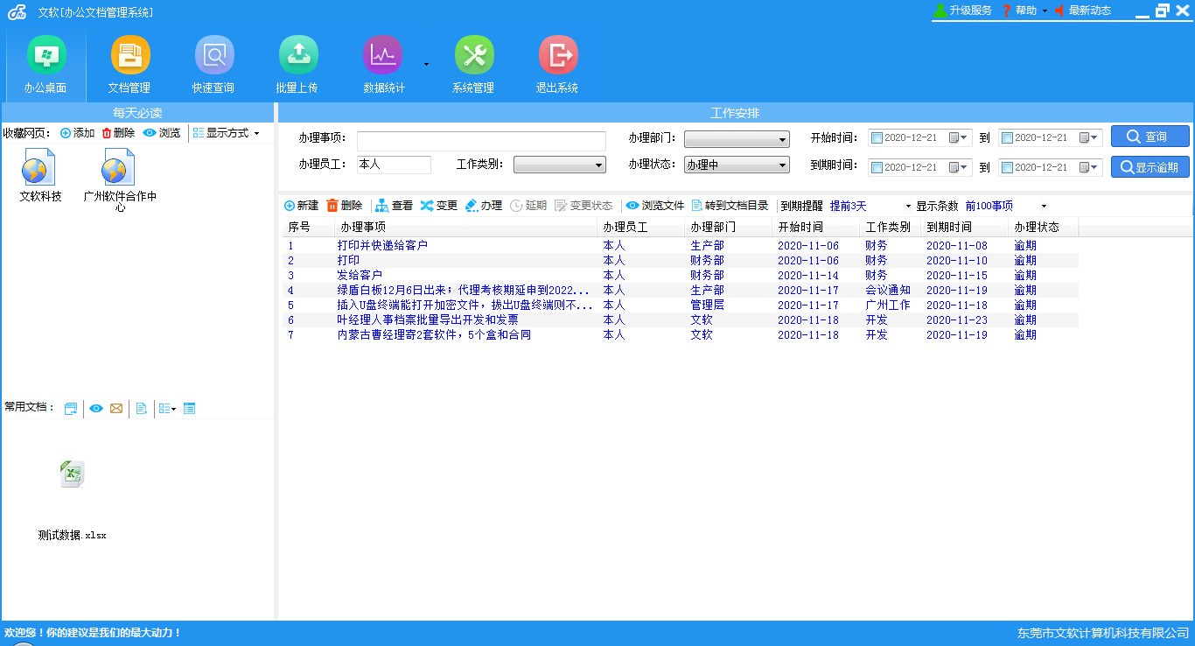Tick the second 到期时间 date checkbox
Screen dimensions: 1195x646
(1007, 167)
